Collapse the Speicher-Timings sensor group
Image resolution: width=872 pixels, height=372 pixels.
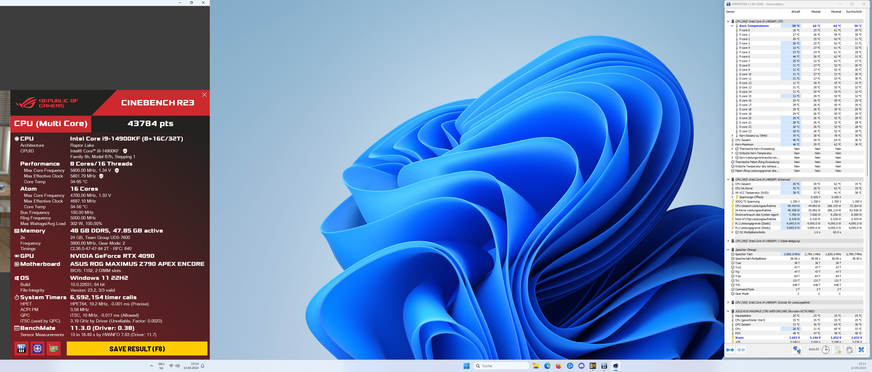tap(728, 250)
